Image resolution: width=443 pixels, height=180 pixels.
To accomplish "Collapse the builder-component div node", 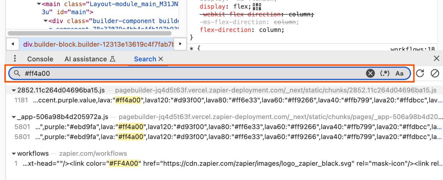I will [46, 21].
